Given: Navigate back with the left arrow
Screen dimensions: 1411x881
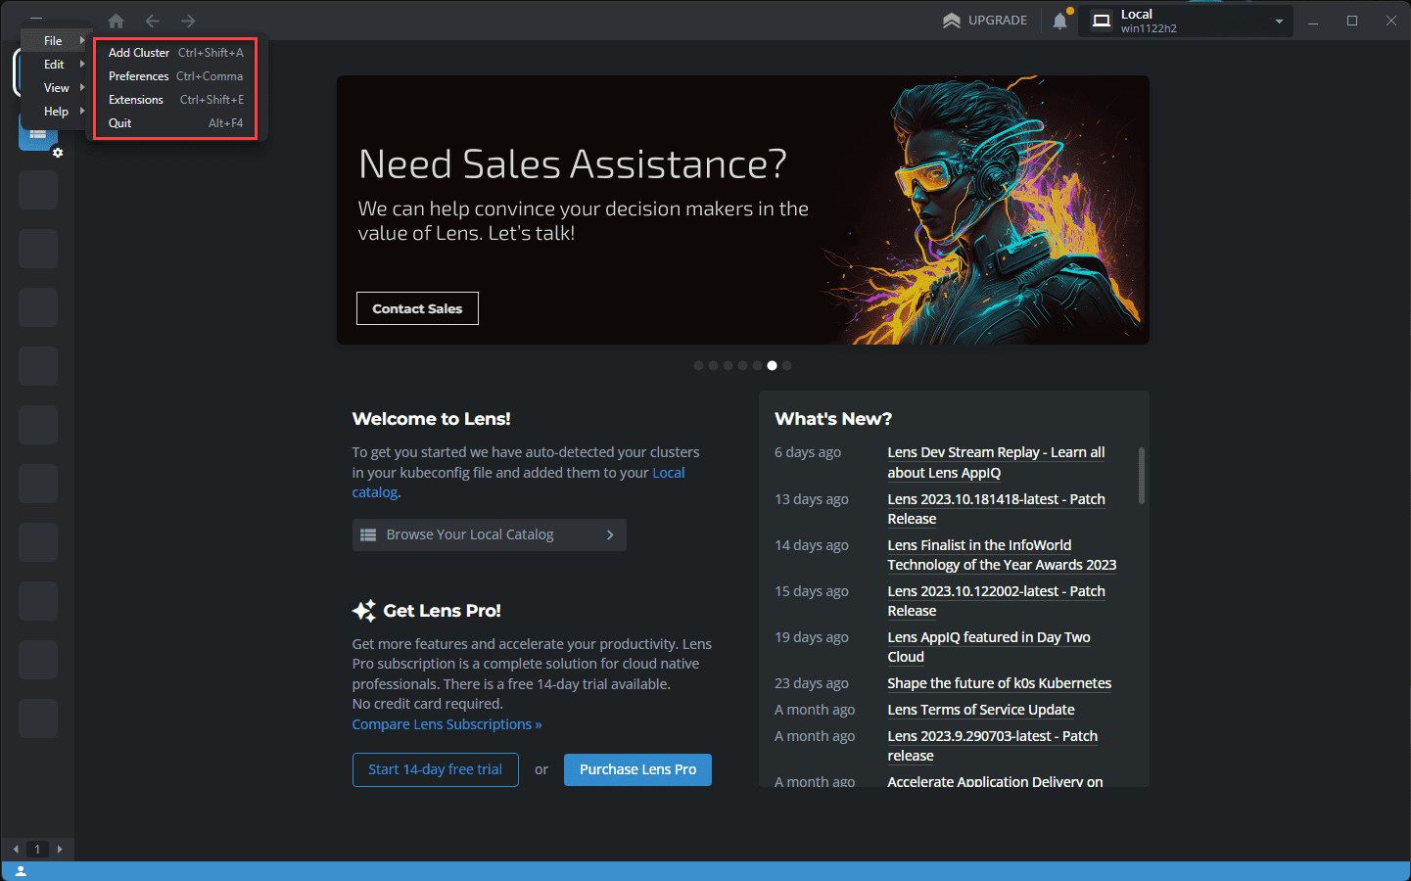Looking at the screenshot, I should (152, 21).
